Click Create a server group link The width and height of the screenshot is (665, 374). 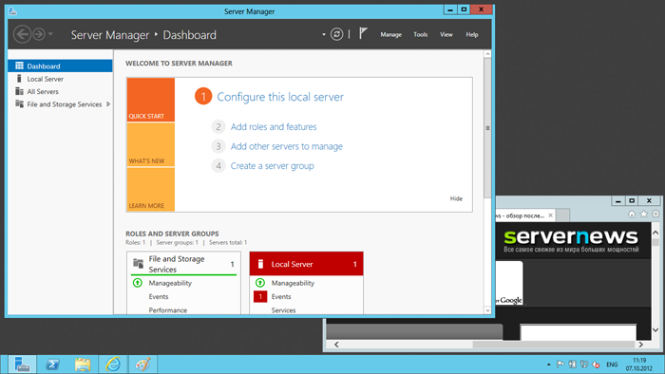click(273, 165)
